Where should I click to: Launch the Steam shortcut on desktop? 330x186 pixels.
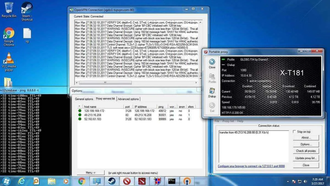point(27,12)
